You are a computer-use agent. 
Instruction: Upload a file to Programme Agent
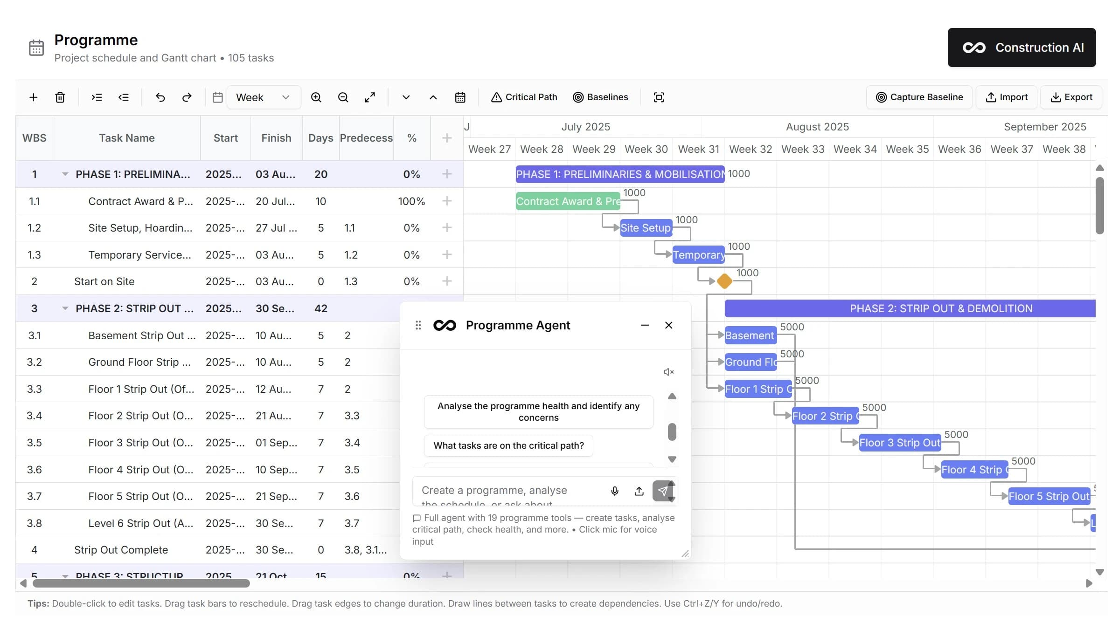(x=639, y=491)
